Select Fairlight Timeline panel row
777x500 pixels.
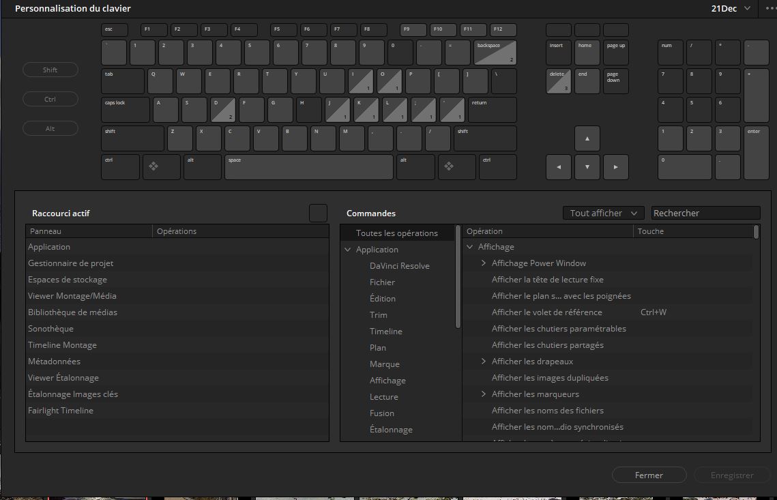pyautogui.click(x=61, y=411)
